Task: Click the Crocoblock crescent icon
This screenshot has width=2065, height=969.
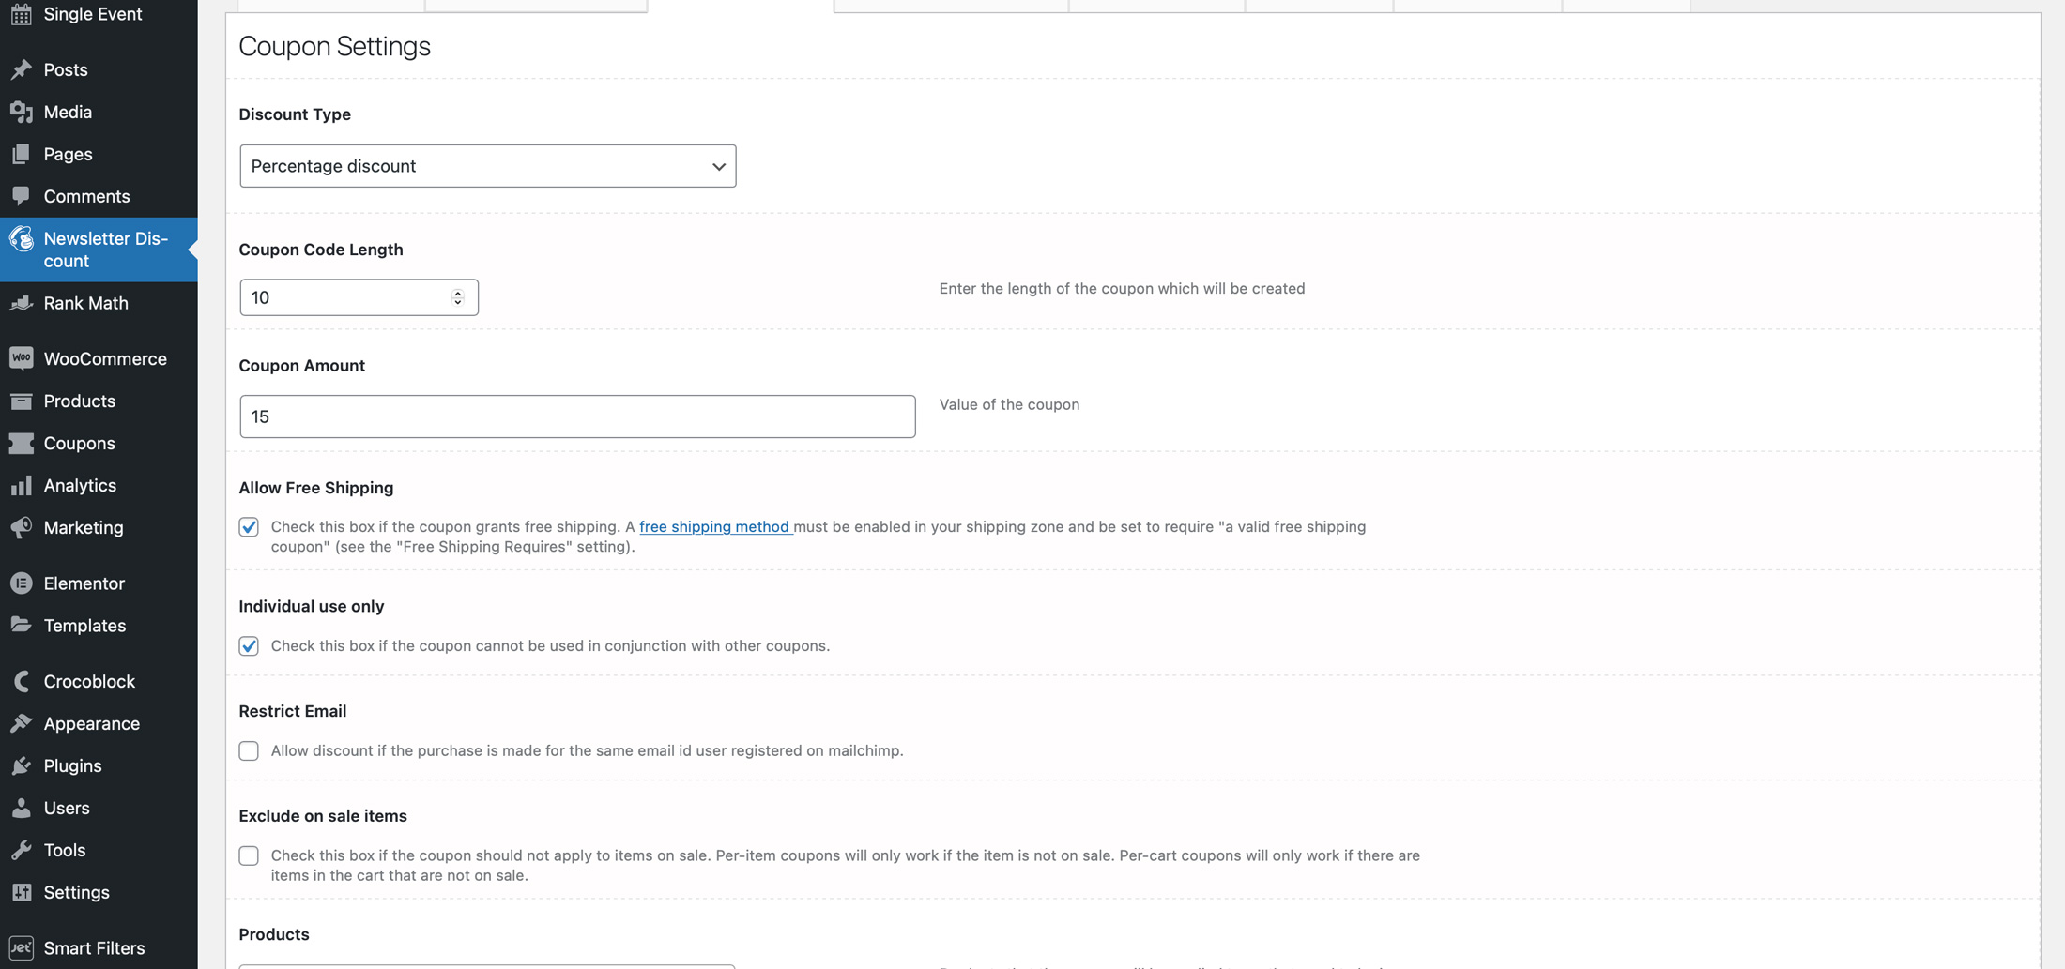Action: pyautogui.click(x=21, y=681)
